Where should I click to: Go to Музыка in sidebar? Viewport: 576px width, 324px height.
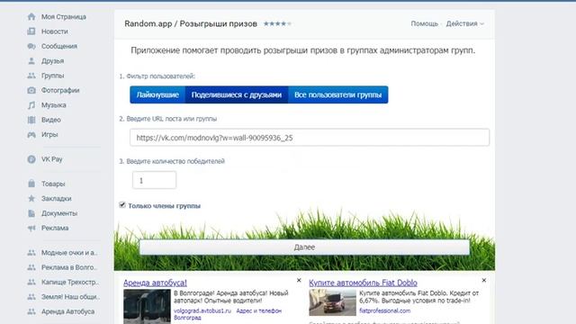pyautogui.click(x=54, y=105)
